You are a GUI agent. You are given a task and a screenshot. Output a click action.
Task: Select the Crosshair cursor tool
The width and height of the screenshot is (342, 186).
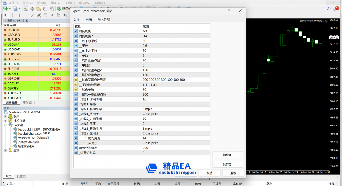[12, 15]
